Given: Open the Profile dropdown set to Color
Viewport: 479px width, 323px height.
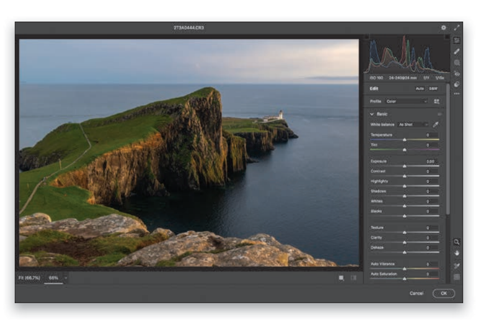Looking at the screenshot, I should pos(406,101).
